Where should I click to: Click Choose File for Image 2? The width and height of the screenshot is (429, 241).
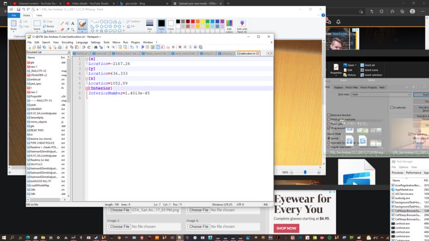tap(120, 227)
